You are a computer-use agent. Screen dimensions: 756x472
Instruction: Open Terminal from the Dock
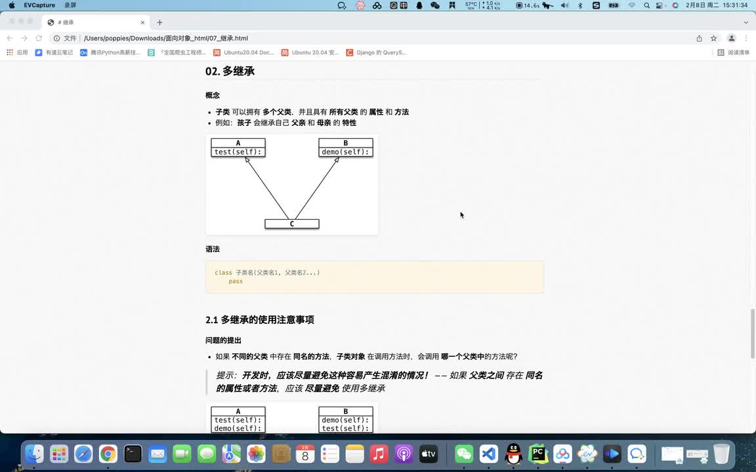coord(133,454)
